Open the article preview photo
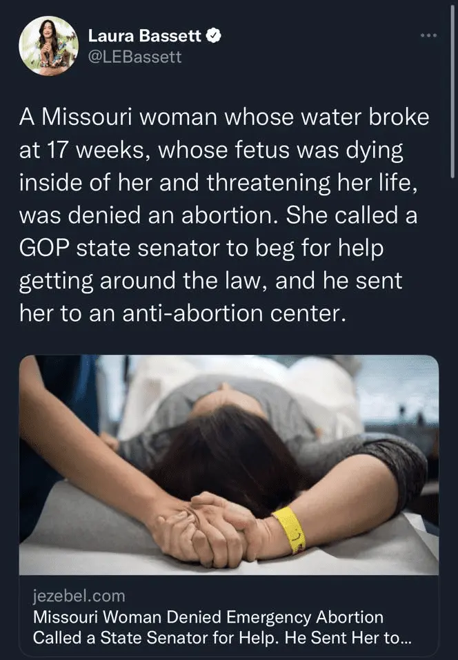Screen dimensions: 458x660 click(x=229, y=465)
